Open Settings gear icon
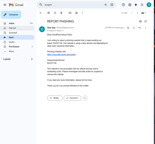 130,5
